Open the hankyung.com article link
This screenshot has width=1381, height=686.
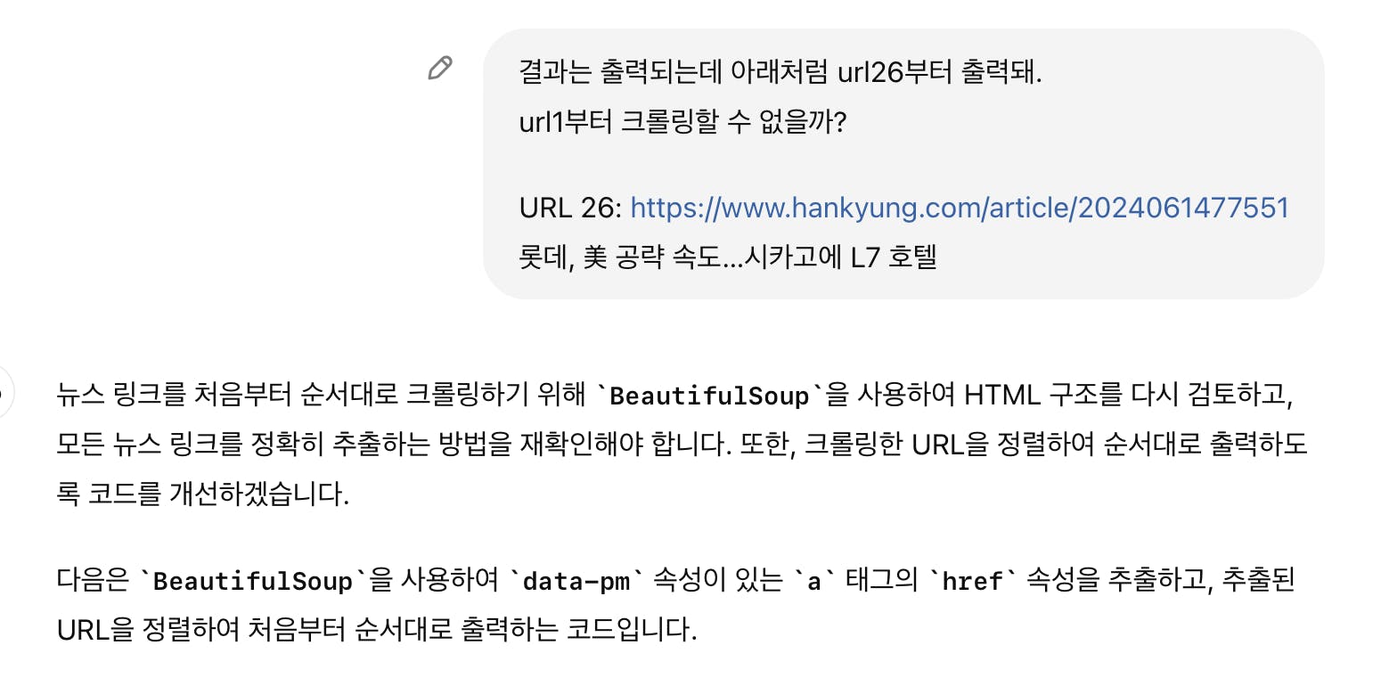(x=960, y=208)
